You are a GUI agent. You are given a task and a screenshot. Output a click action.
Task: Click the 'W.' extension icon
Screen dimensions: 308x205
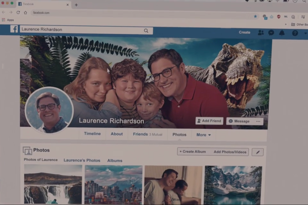click(286, 17)
